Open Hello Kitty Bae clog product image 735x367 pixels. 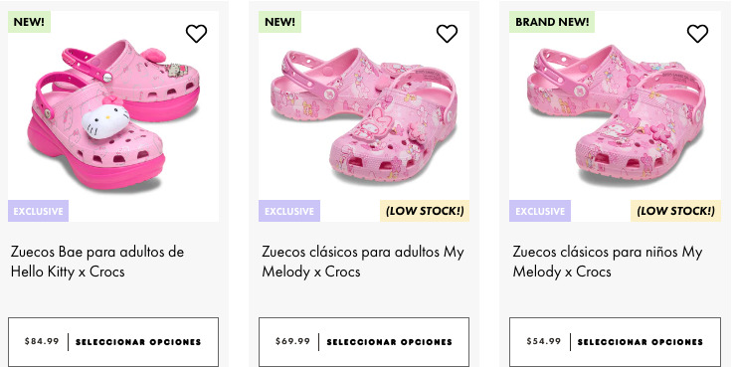[113, 116]
